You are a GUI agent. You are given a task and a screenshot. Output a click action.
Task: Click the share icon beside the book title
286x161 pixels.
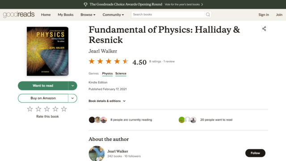(x=264, y=29)
